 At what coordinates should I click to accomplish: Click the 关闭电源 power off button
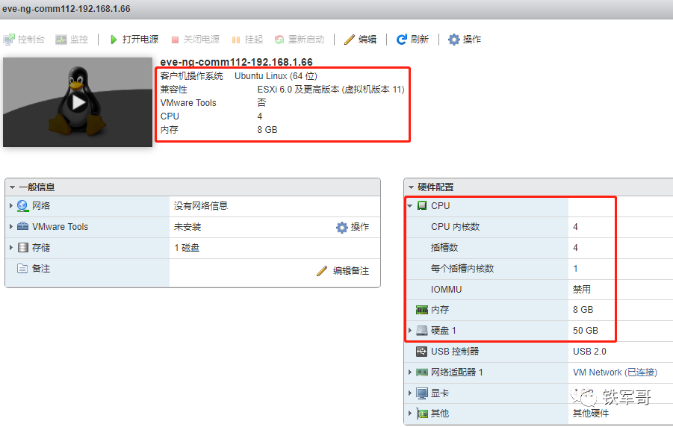(195, 40)
